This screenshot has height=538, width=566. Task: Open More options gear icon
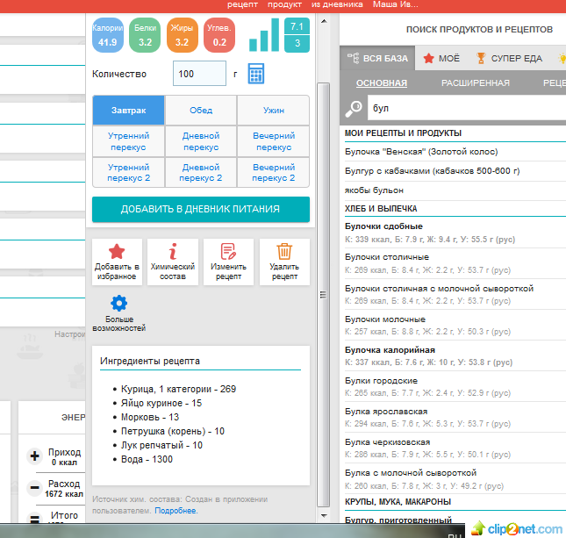tap(118, 303)
